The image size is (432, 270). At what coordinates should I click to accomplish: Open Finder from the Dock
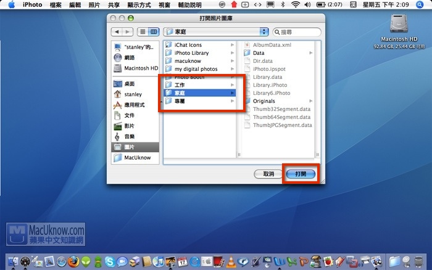[13, 261]
